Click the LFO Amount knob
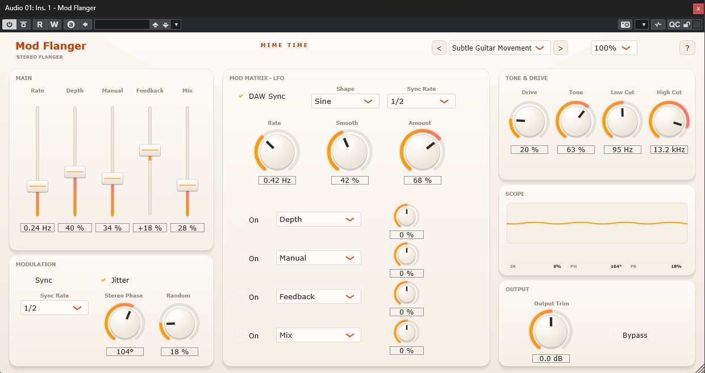Image resolution: width=705 pixels, height=373 pixels. 422,152
